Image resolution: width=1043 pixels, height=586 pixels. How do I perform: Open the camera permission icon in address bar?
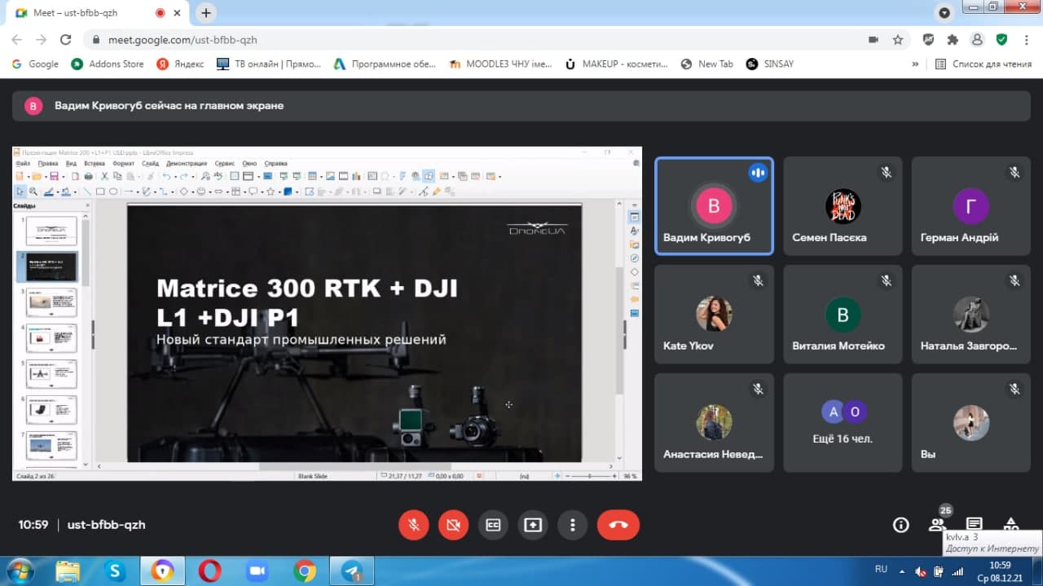point(874,39)
